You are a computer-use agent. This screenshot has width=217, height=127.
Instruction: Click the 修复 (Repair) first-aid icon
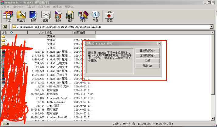(110, 16)
